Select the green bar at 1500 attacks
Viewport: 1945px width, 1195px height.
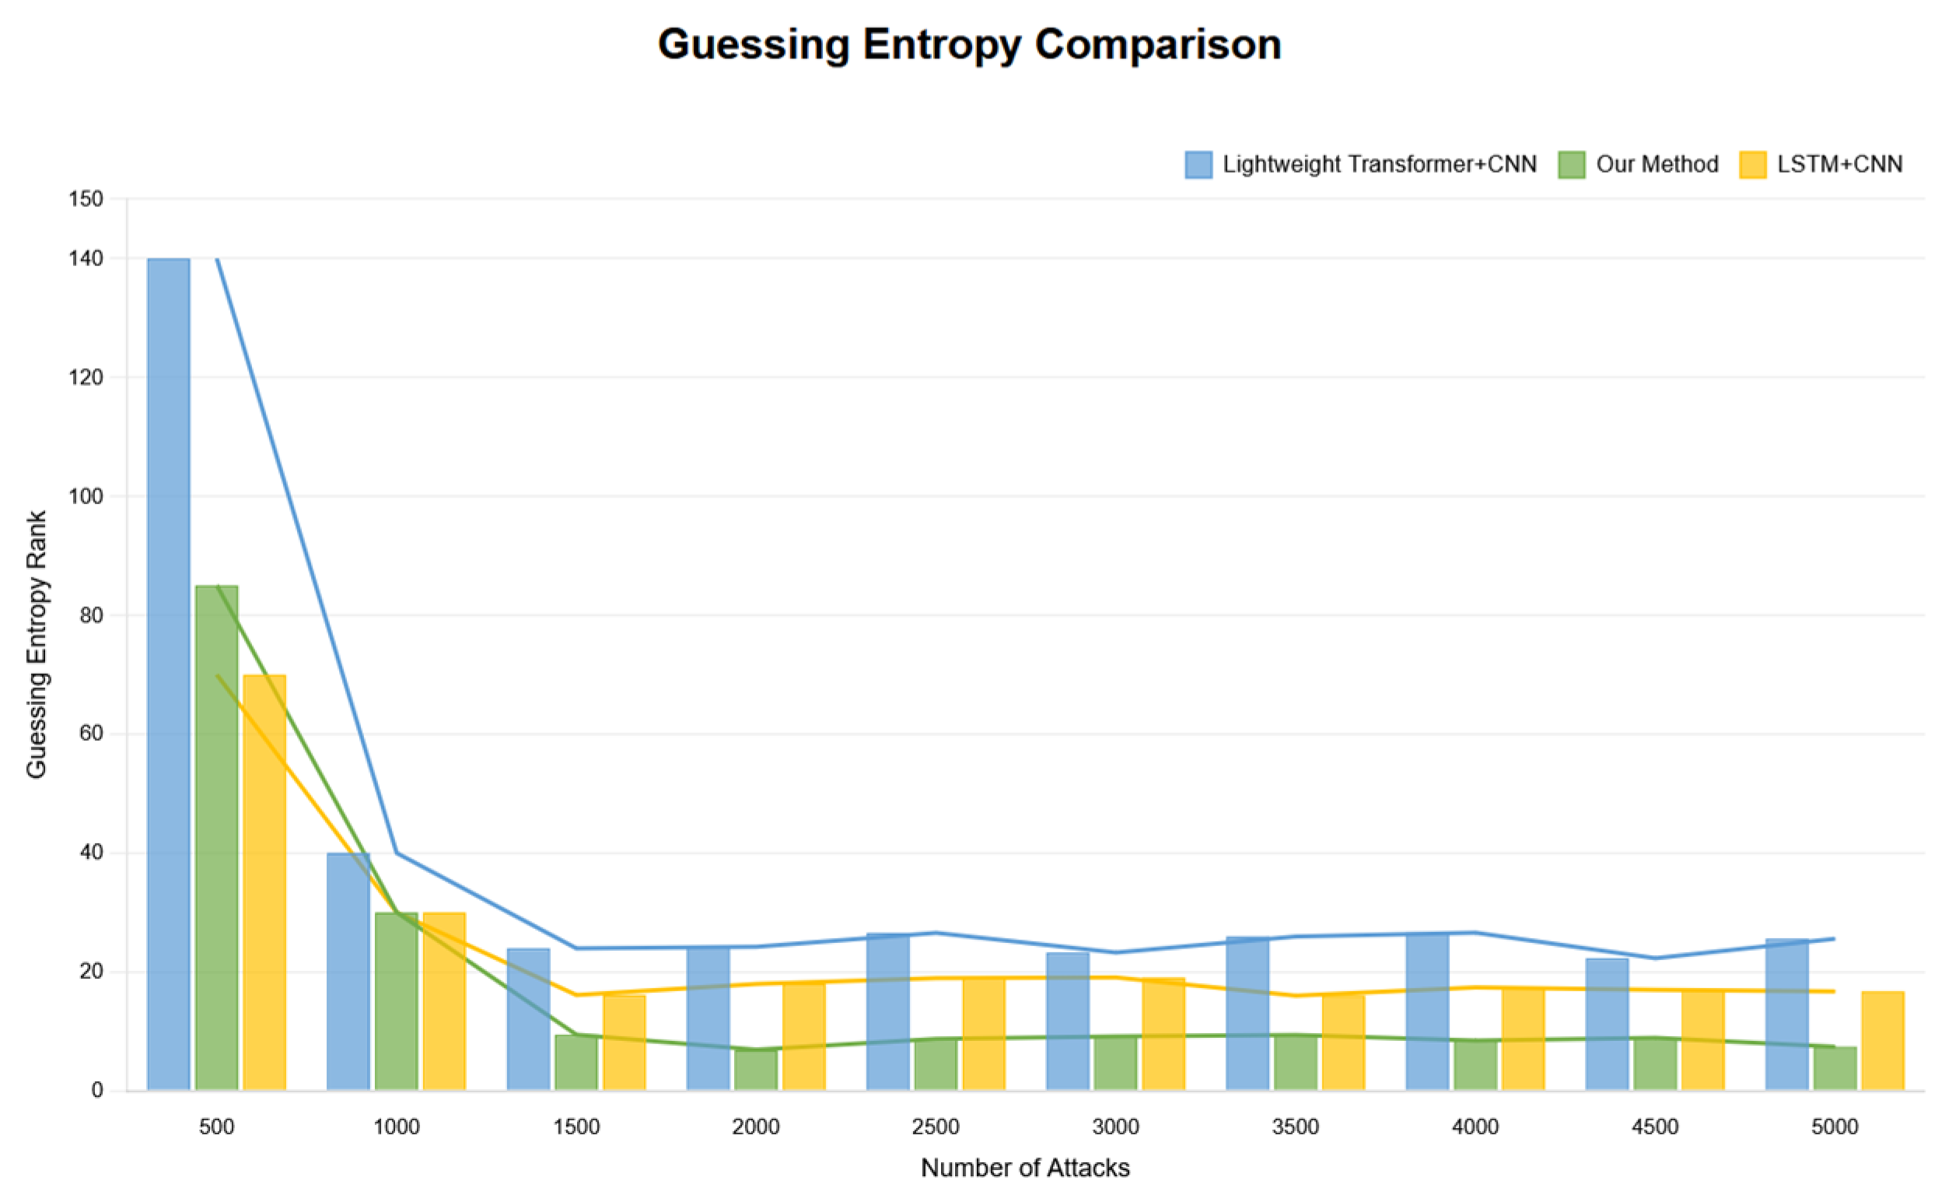[x=576, y=1062]
